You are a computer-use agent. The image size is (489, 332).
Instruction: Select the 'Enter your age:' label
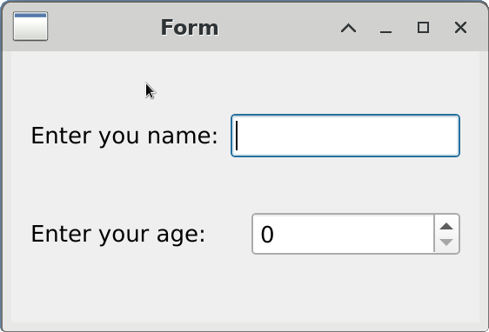tap(118, 234)
